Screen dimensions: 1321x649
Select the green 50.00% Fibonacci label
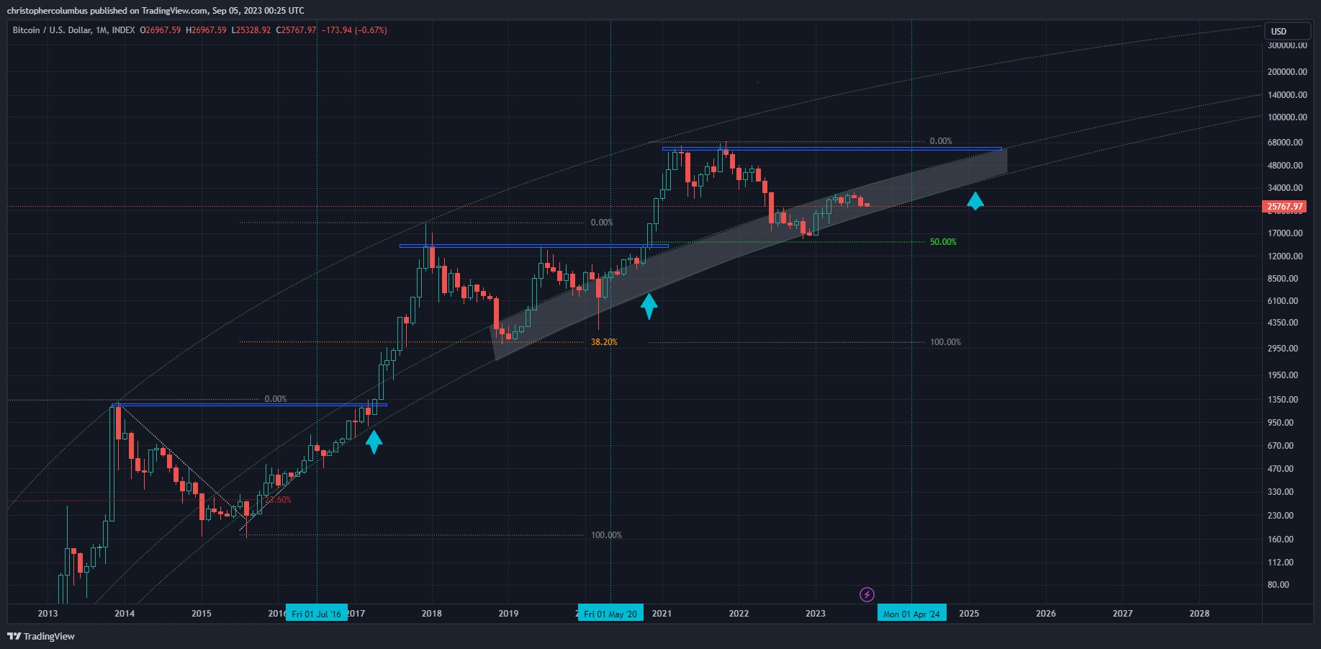tap(943, 242)
